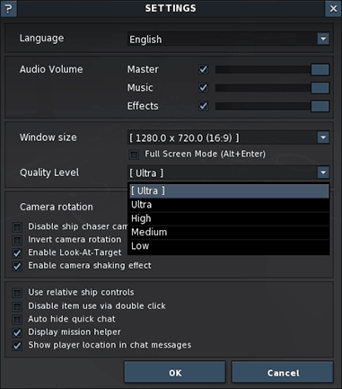Check Invert camera rotation
This screenshot has width=342, height=389.
[x=17, y=240]
